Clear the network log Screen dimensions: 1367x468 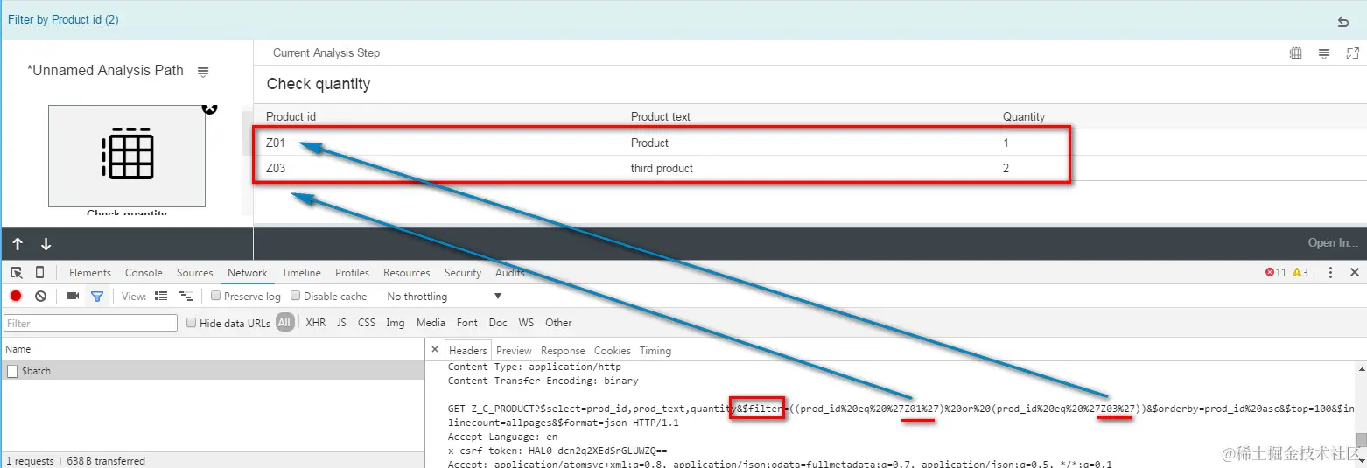pos(40,297)
